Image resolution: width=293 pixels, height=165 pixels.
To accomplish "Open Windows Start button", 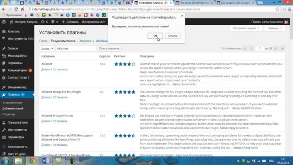I will pos(5,161).
